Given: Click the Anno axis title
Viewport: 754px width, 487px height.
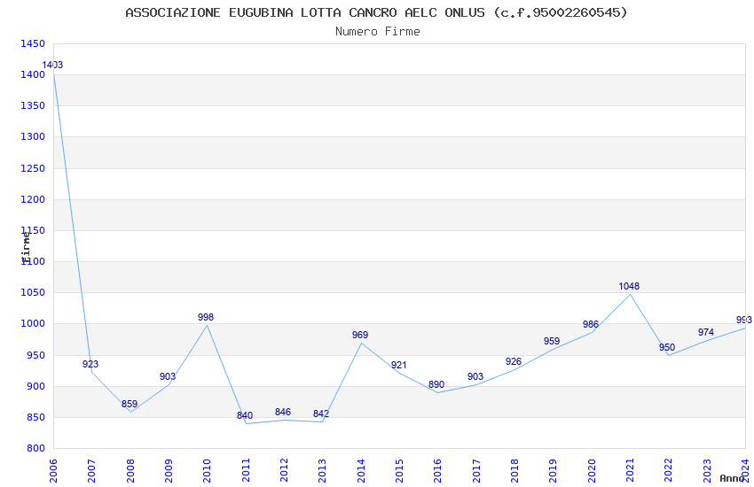Looking at the screenshot, I should click(x=732, y=478).
